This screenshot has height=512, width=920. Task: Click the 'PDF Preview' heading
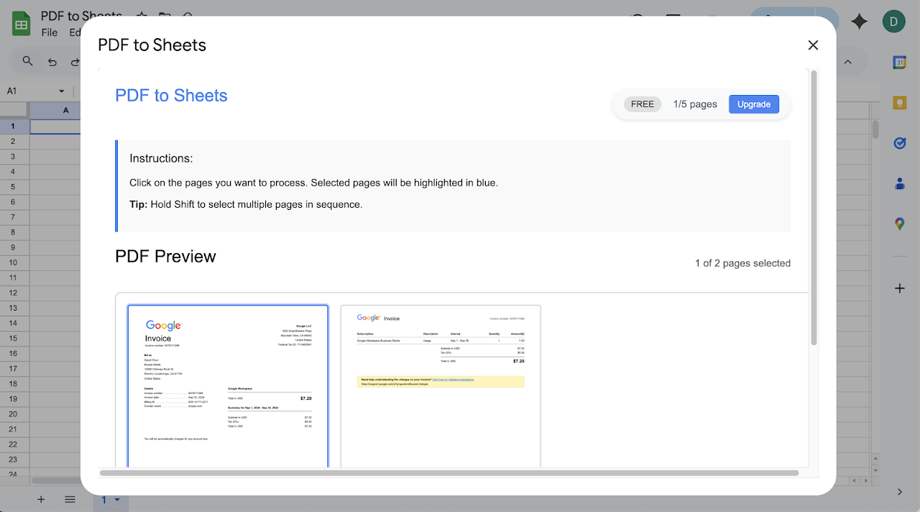(165, 256)
